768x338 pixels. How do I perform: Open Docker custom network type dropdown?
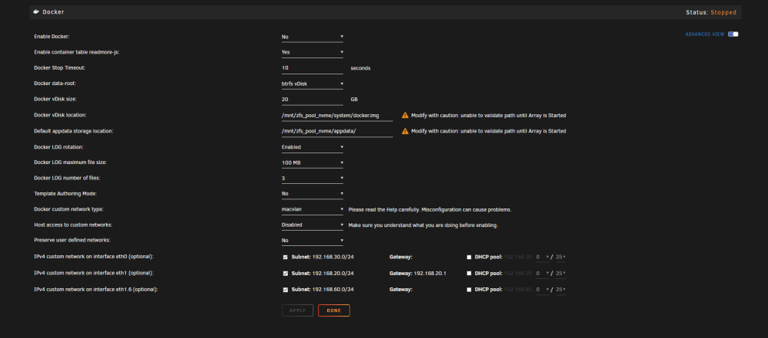point(313,209)
